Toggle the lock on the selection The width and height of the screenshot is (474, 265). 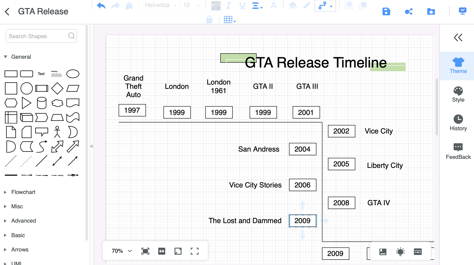pyautogui.click(x=209, y=19)
